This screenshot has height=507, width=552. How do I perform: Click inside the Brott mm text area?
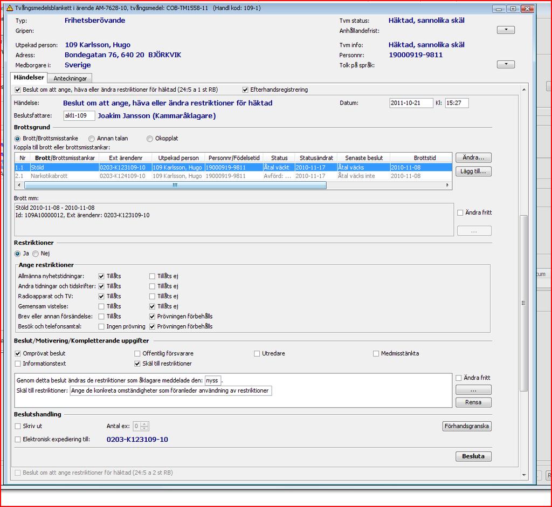[x=234, y=219]
